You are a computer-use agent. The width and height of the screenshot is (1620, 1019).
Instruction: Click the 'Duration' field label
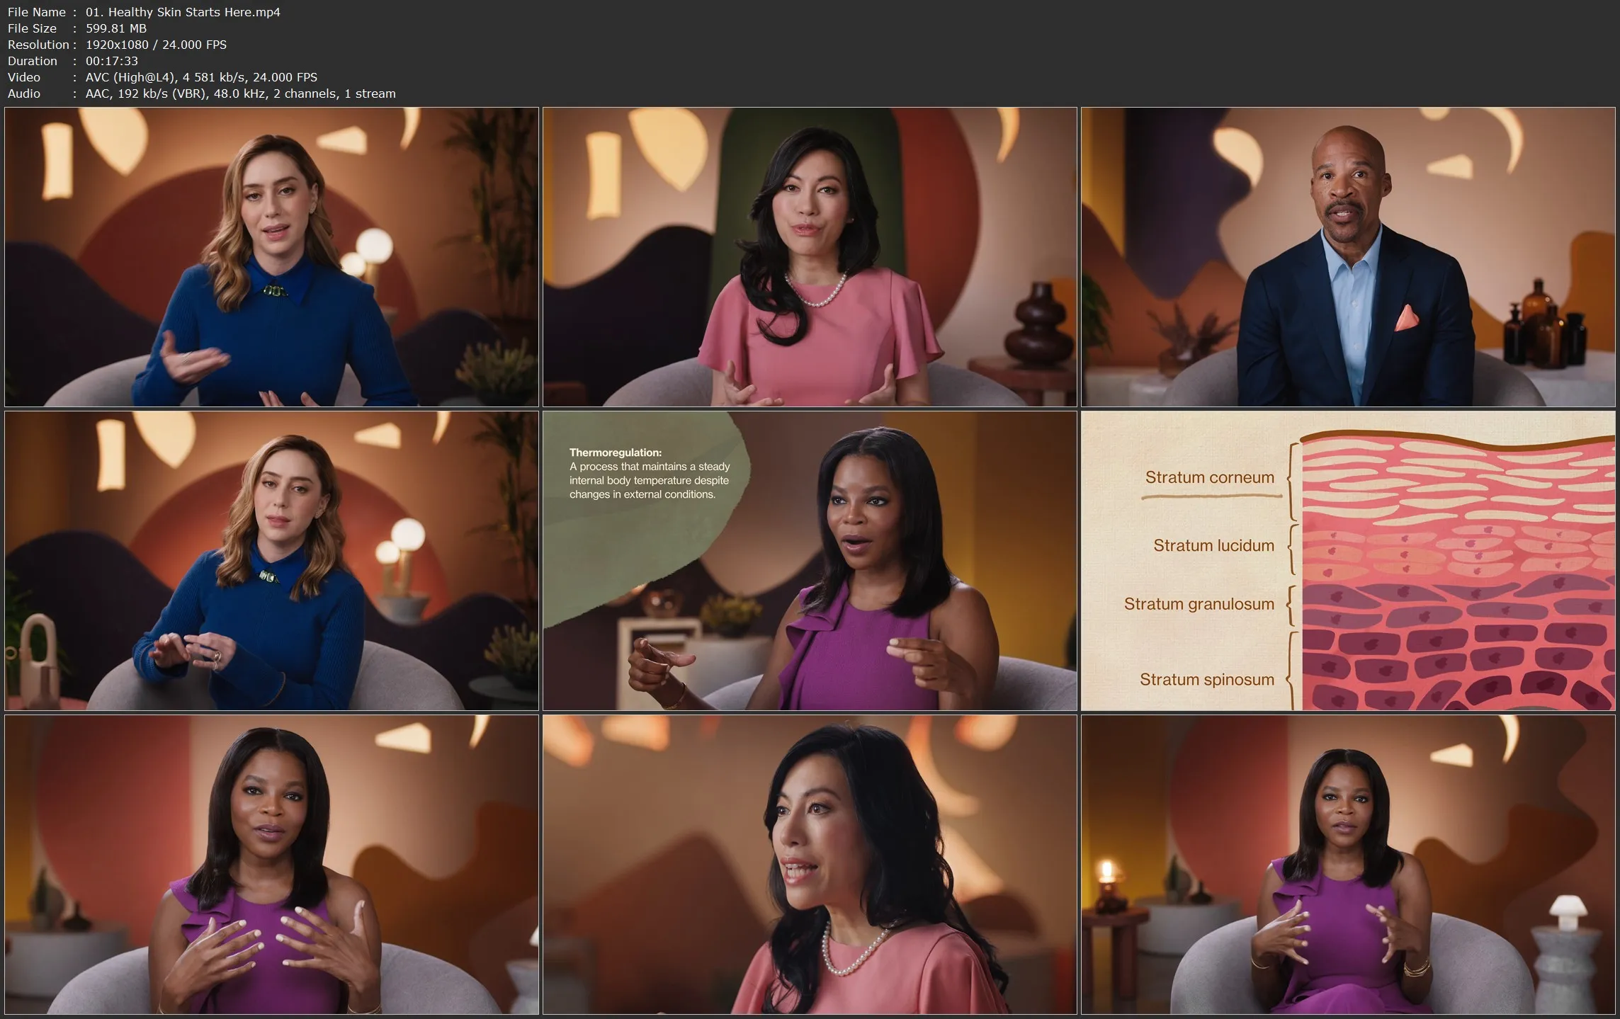coord(33,61)
